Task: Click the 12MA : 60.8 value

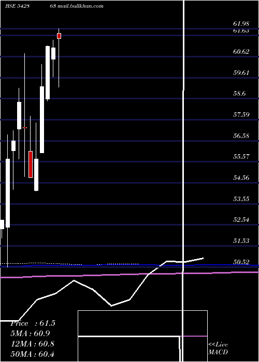Action: pos(33,344)
